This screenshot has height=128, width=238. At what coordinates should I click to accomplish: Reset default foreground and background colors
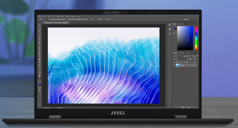point(38,82)
